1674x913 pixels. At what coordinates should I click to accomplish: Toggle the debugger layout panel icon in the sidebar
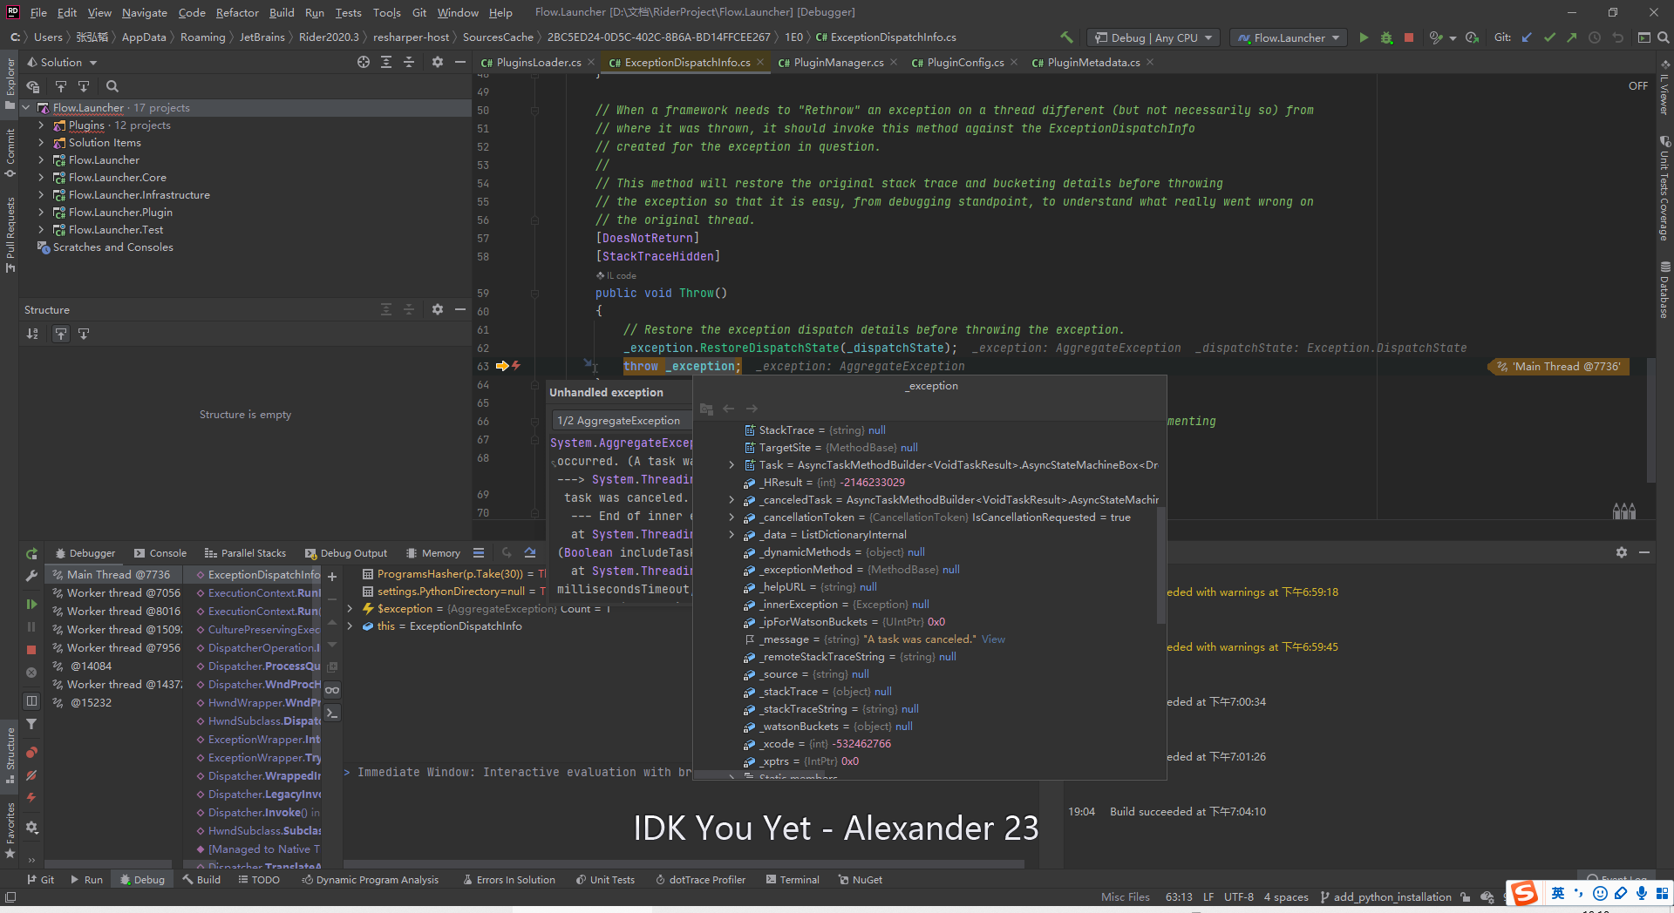tap(31, 700)
